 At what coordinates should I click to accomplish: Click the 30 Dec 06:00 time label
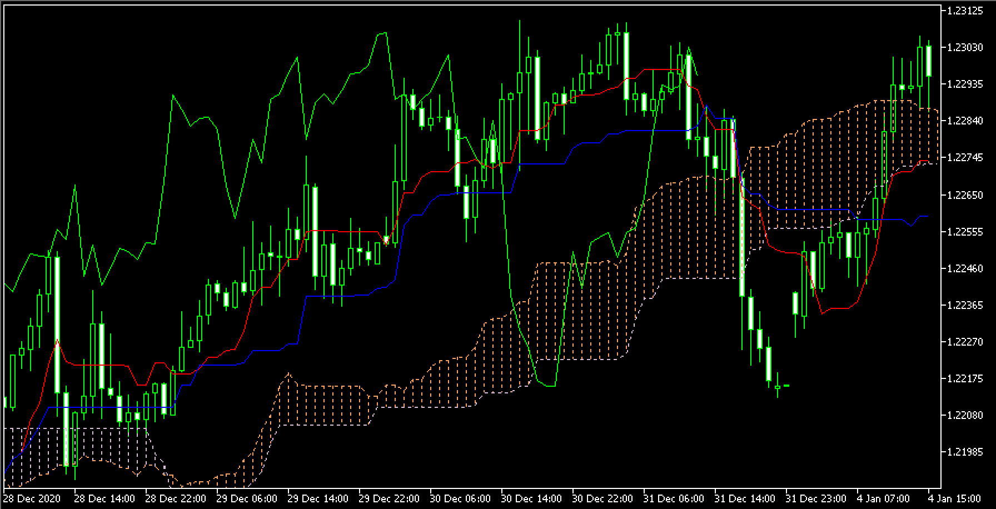[x=460, y=498]
